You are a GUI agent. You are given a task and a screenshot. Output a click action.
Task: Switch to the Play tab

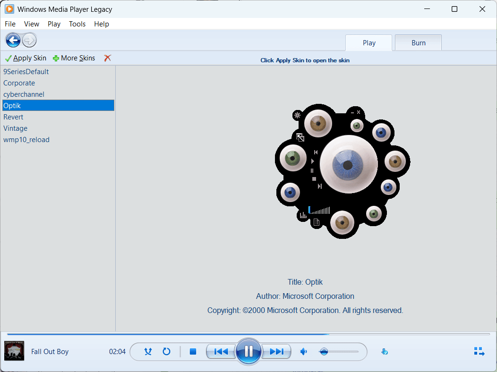368,43
